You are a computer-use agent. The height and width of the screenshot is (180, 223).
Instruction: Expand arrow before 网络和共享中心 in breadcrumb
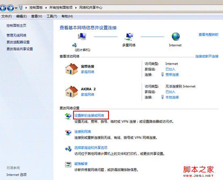click(x=76, y=8)
